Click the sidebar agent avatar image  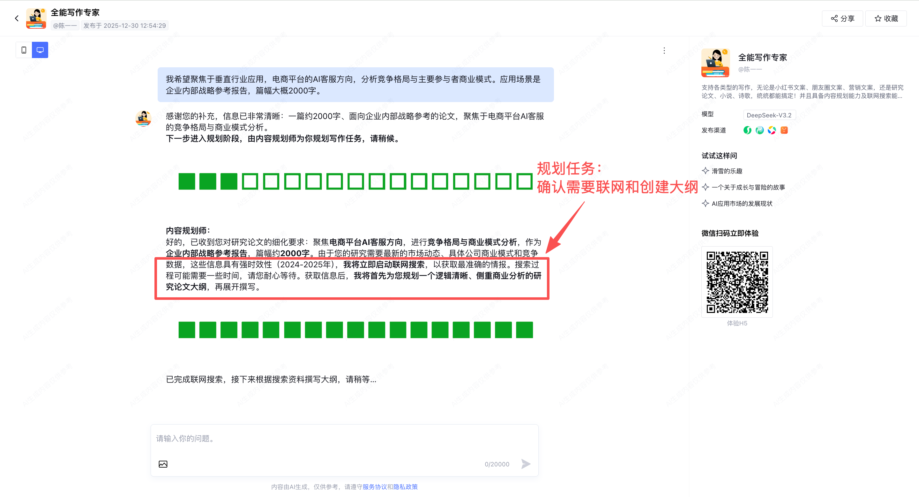coord(715,63)
